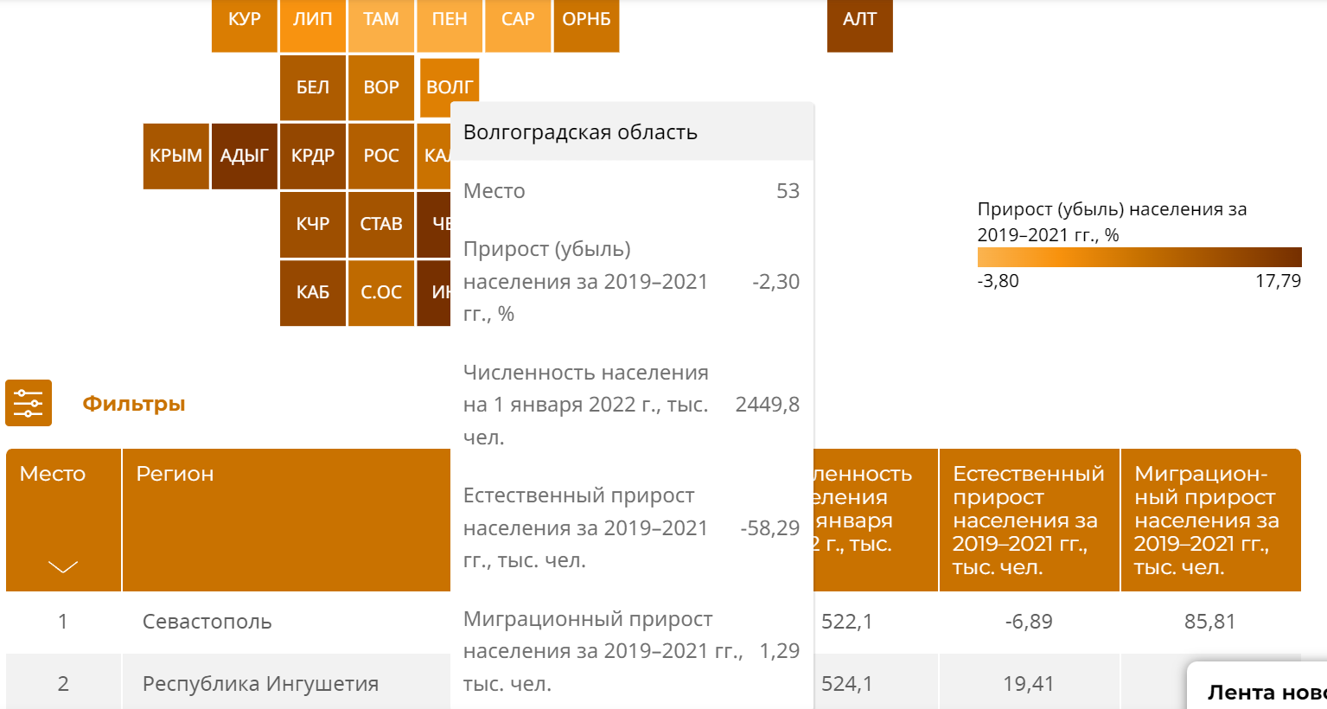Click the Волгоградская область tooltip title
The width and height of the screenshot is (1327, 709).
pos(581,132)
